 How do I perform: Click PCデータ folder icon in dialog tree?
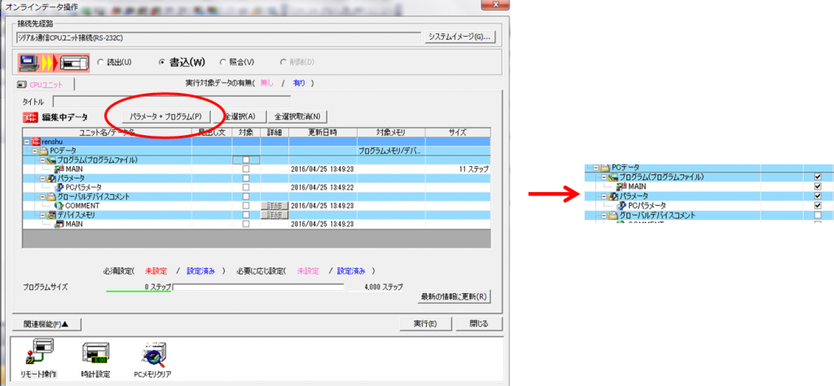click(45, 151)
